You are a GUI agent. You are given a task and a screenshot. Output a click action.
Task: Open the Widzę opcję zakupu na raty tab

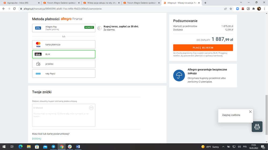coord(102,3)
